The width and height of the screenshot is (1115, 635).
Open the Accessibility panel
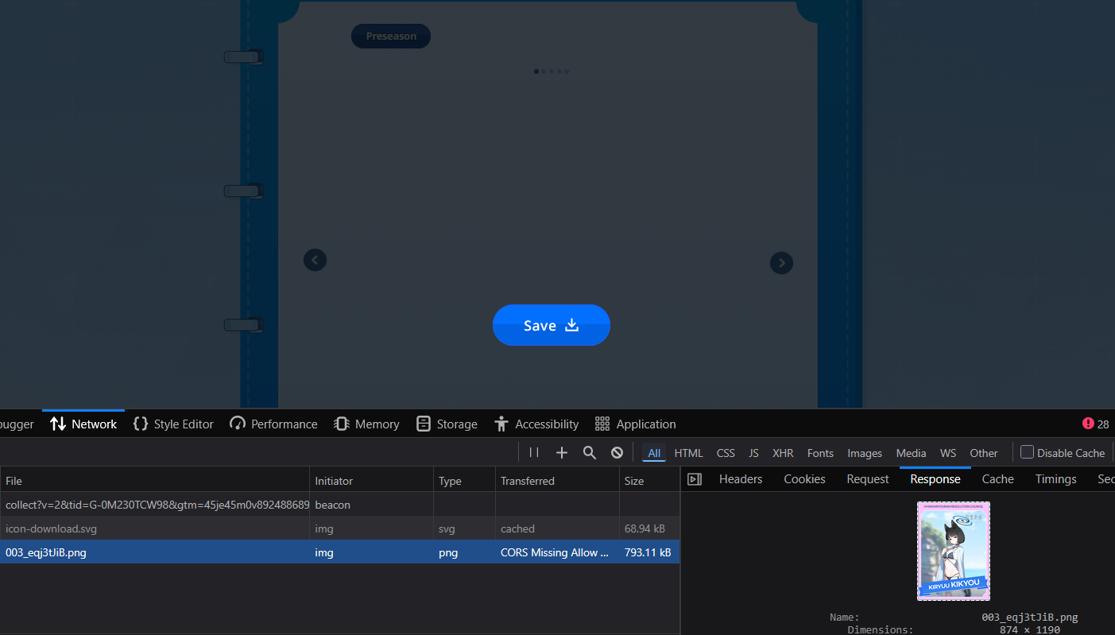click(x=536, y=424)
